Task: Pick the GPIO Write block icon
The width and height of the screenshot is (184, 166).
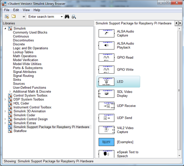Action: pyautogui.click(x=106, y=69)
